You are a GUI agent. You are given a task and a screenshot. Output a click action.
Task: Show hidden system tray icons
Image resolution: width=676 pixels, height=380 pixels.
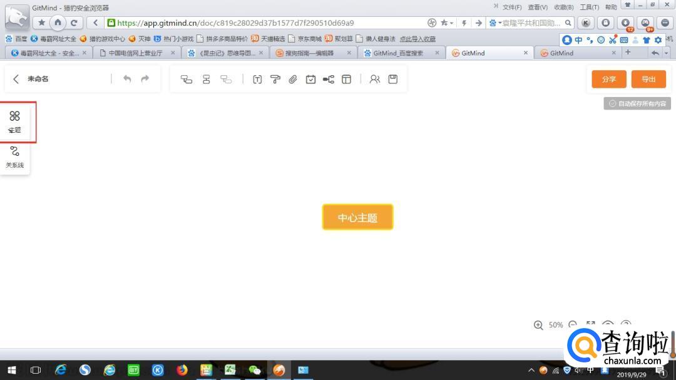pyautogui.click(x=531, y=370)
